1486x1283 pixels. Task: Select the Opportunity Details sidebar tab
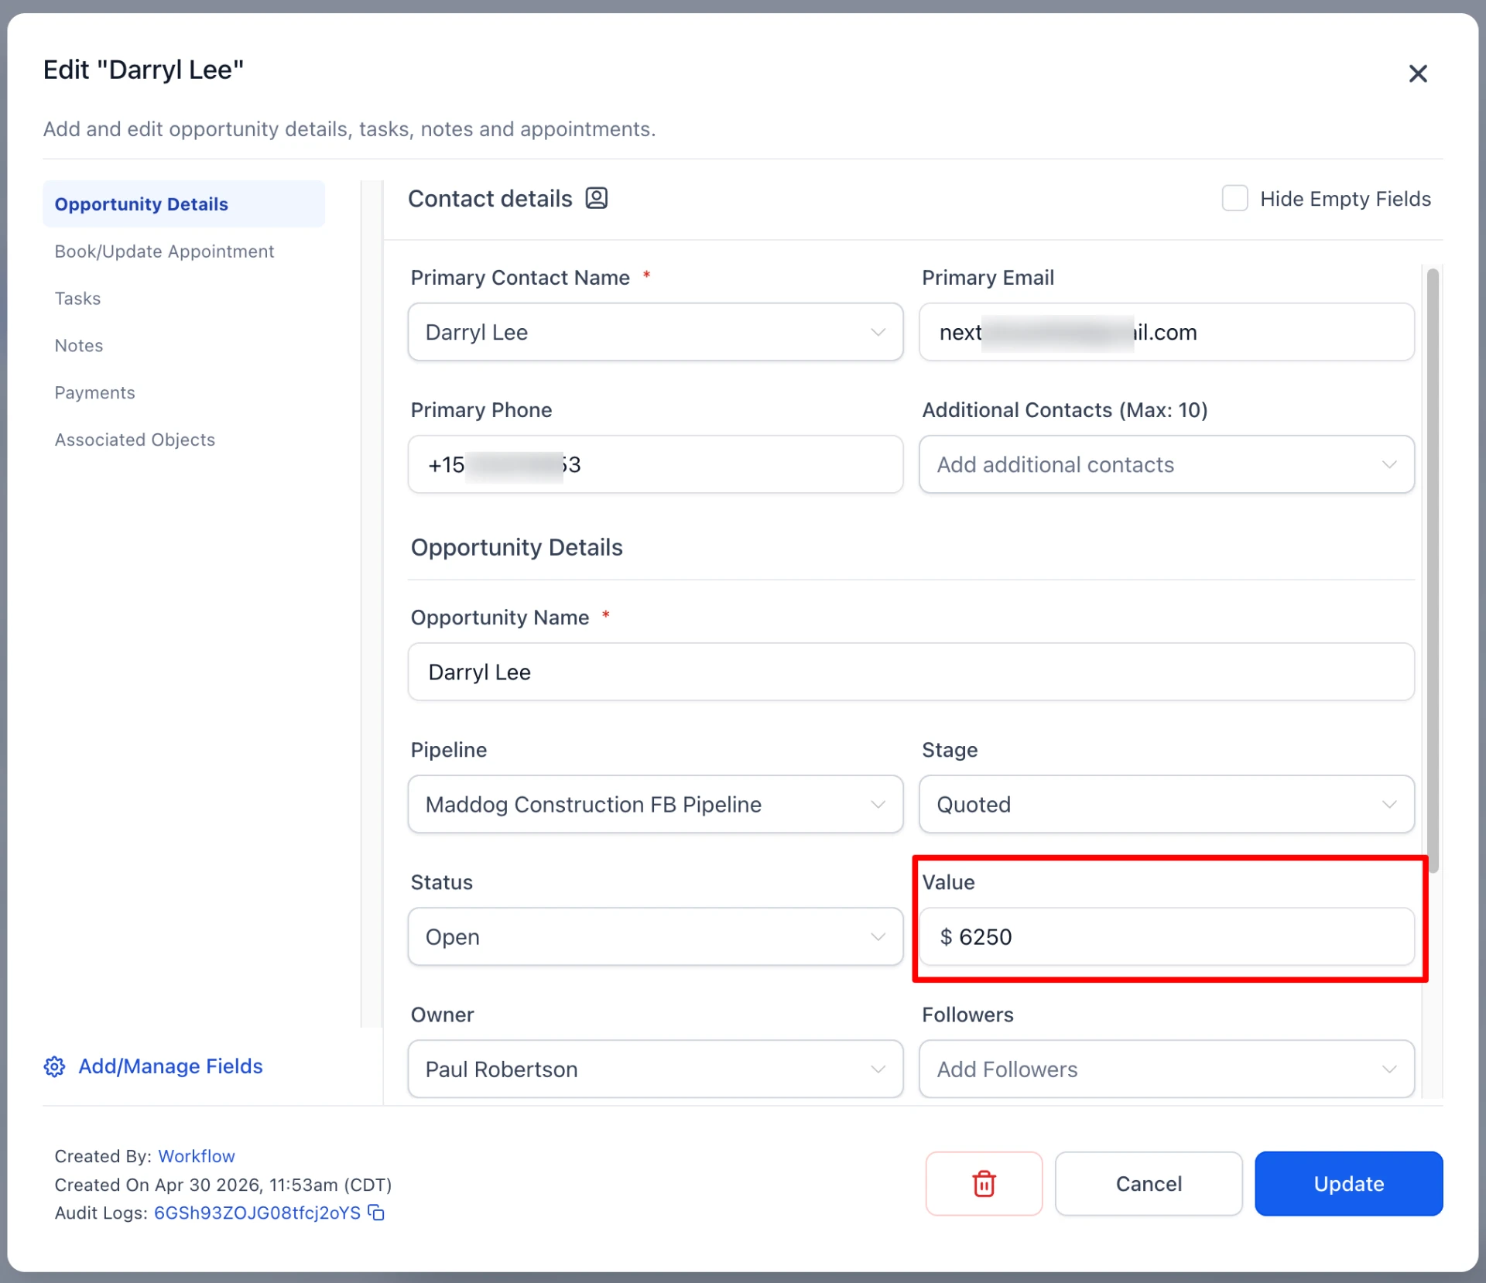point(183,204)
